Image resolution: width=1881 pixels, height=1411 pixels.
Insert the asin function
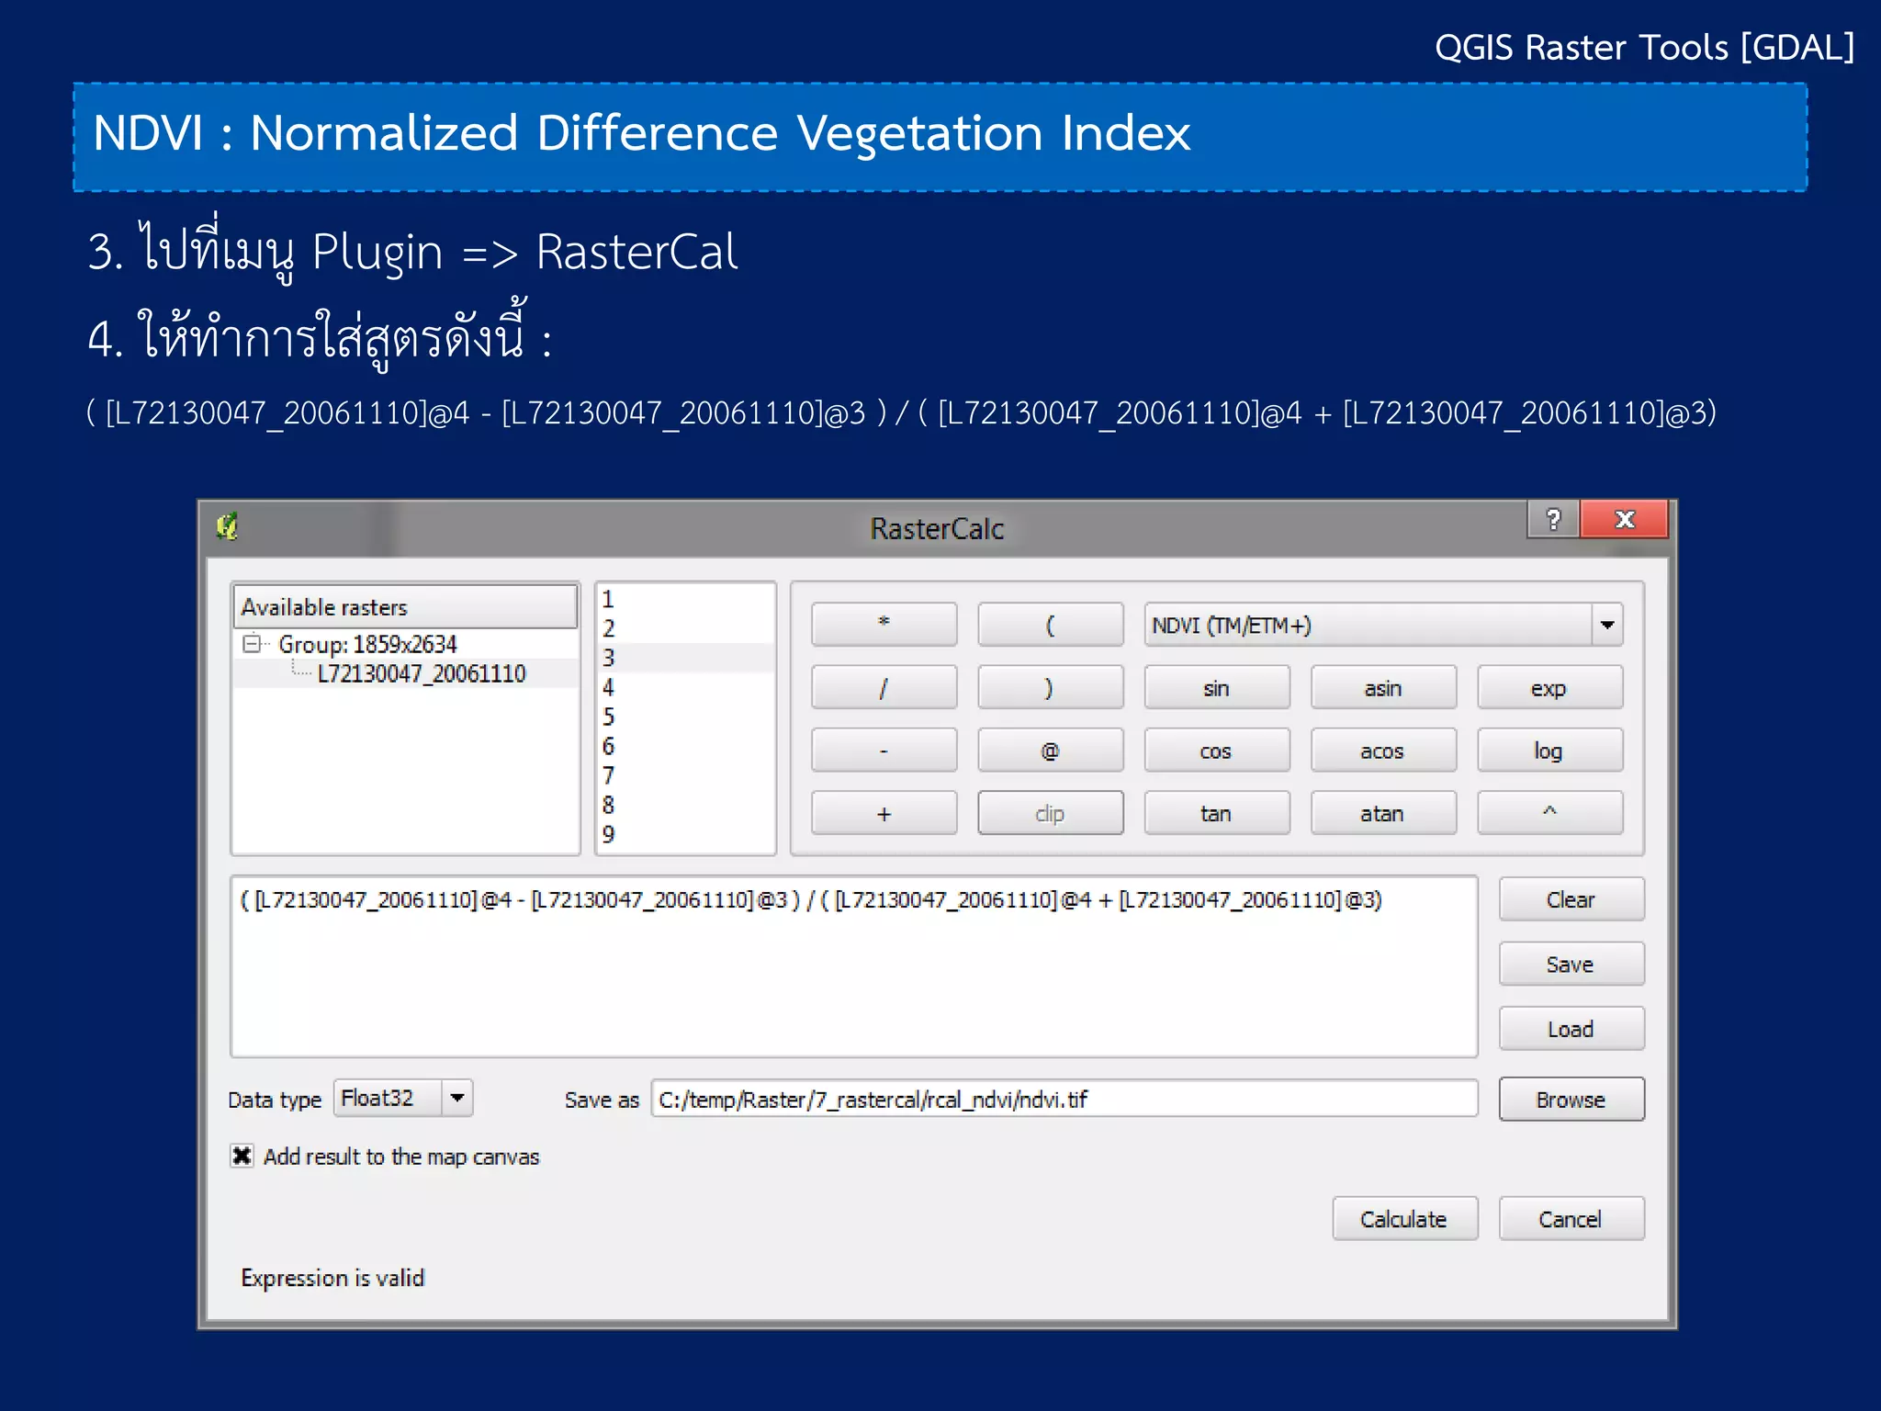click(1382, 688)
